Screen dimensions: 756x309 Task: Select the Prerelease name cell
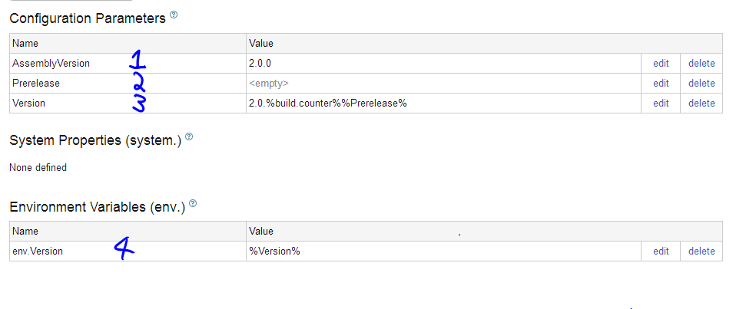coord(128,84)
